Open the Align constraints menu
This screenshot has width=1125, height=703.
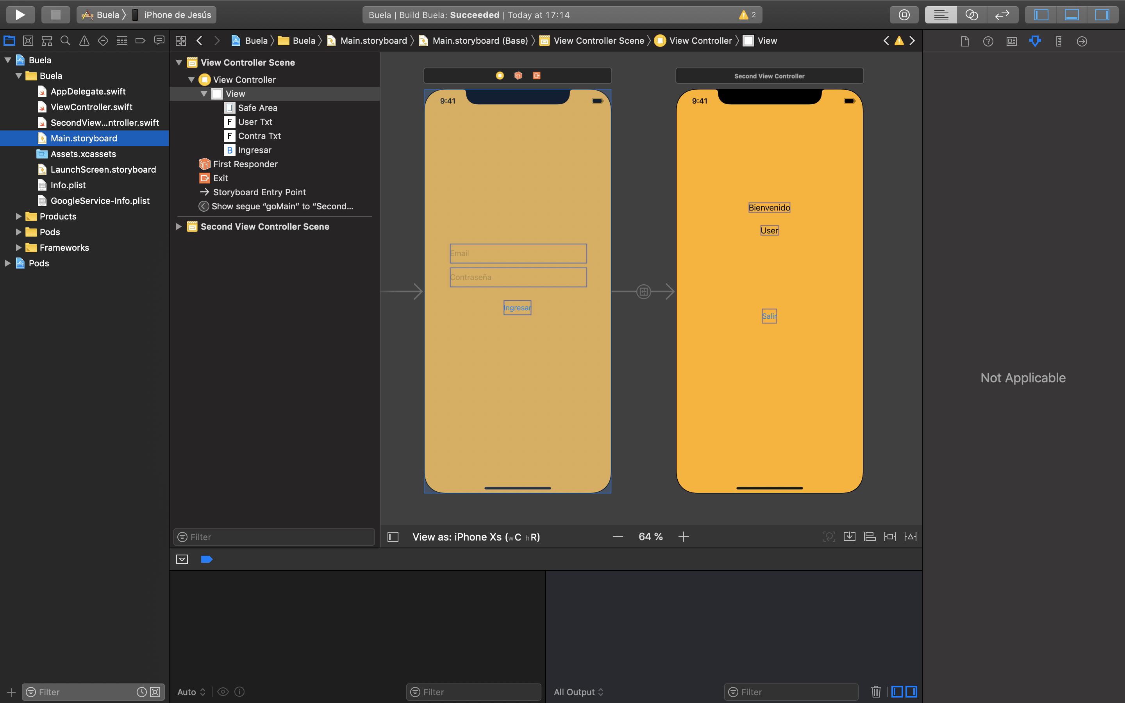click(869, 537)
